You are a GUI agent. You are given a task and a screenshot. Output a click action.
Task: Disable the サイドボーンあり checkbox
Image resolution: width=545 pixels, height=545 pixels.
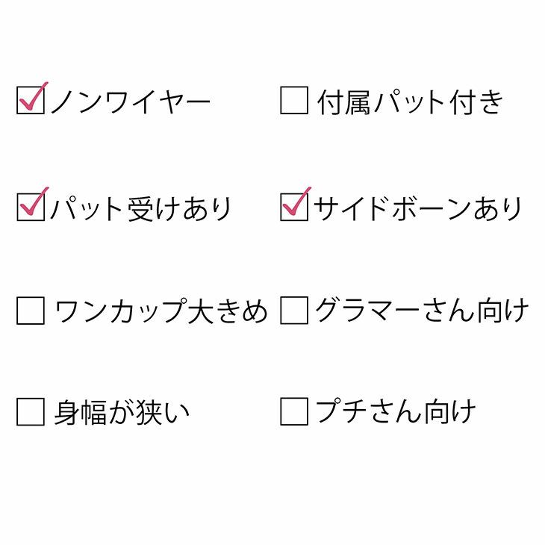[x=294, y=207]
